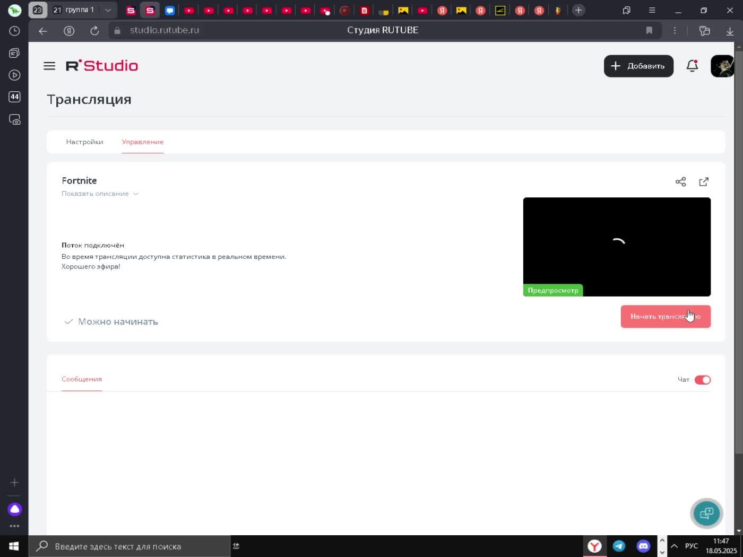This screenshot has height=557, width=743.
Task: Bookmark this page icon
Action: (x=649, y=30)
